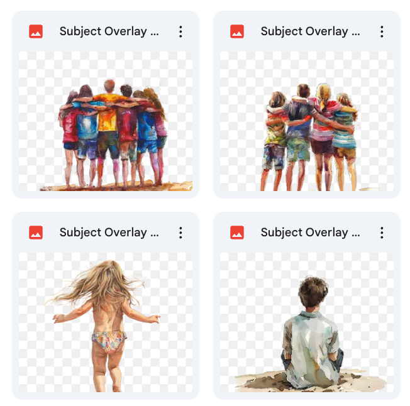Click image file icon on six-friends hugging card
The height and width of the screenshot is (406, 410).
tap(36, 31)
